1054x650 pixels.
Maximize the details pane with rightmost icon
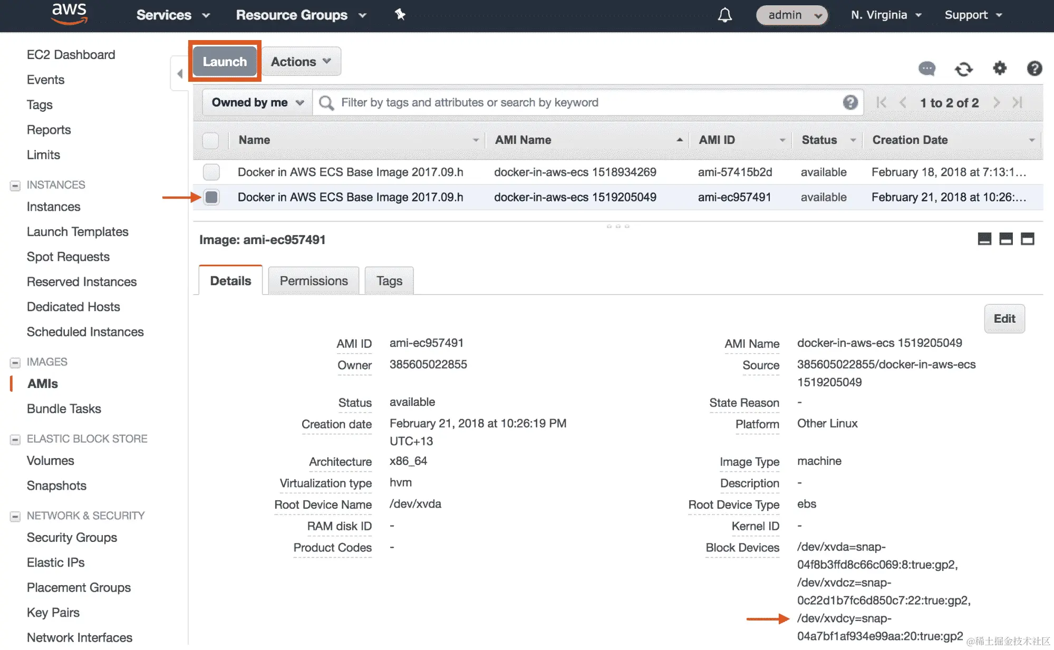(1027, 239)
